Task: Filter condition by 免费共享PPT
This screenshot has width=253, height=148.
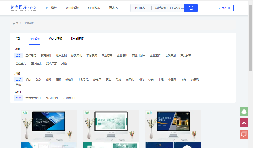Action: (x=33, y=98)
